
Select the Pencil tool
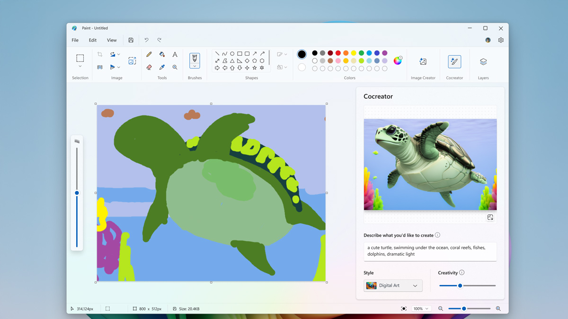click(149, 54)
